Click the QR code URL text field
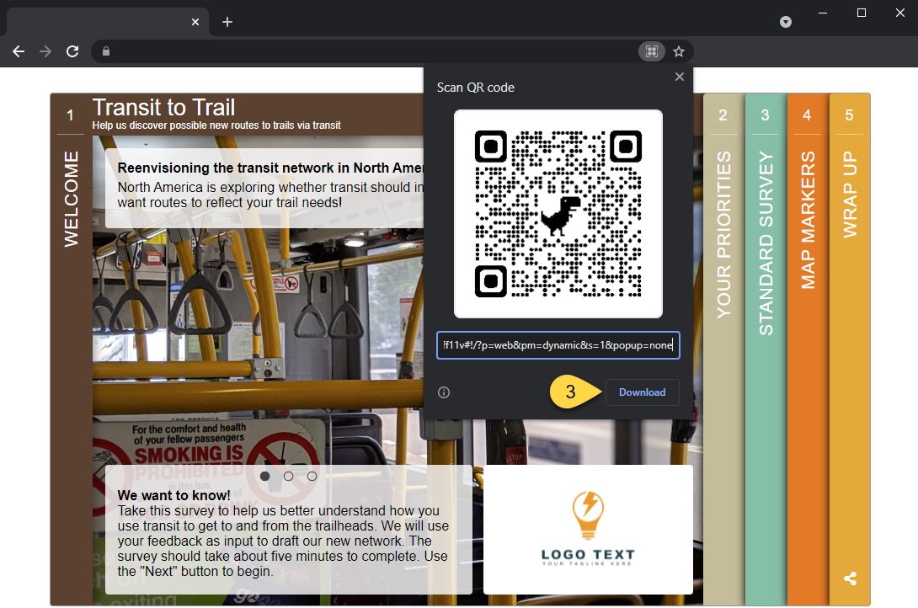This screenshot has width=918, height=608. click(x=558, y=345)
